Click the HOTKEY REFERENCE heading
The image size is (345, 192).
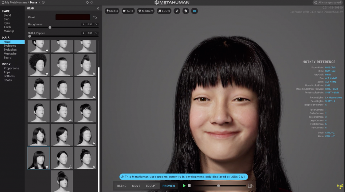[319, 62]
